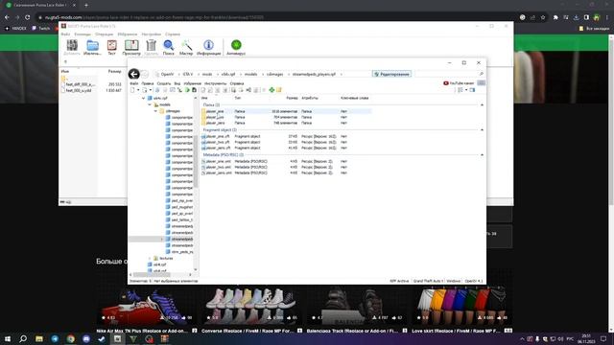This screenshot has width=614, height=345.
Task: Click the black back arrow in OpenIV
Action: [134, 74]
